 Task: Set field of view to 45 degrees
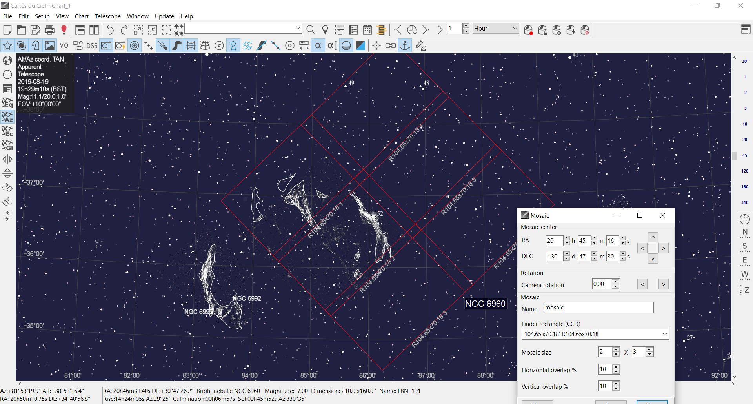tap(745, 155)
